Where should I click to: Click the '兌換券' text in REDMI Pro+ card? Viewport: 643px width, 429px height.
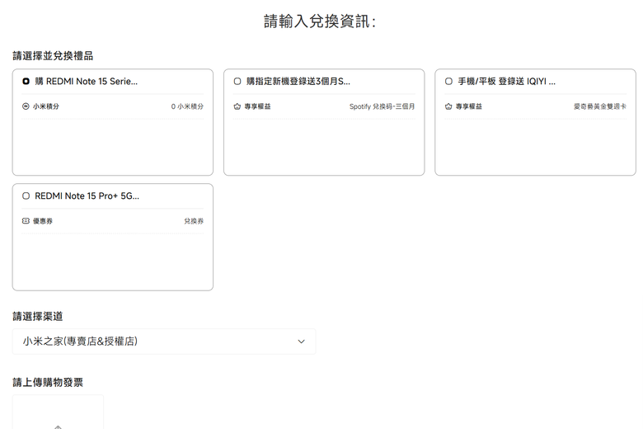[194, 221]
